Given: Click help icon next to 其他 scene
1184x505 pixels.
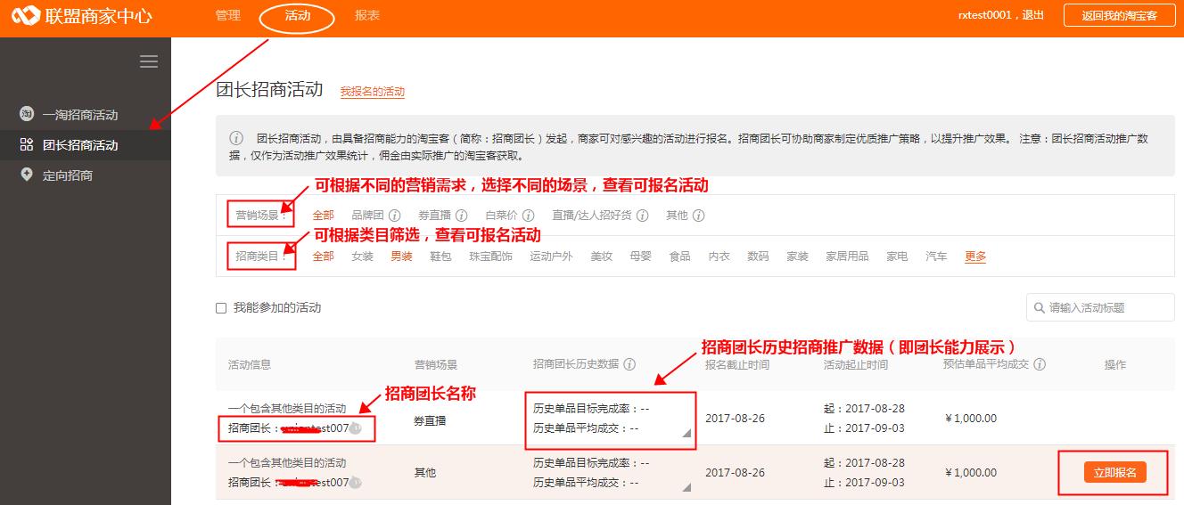Looking at the screenshot, I should (699, 216).
